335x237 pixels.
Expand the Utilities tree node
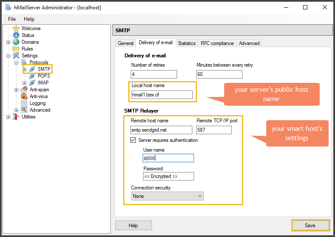8,117
